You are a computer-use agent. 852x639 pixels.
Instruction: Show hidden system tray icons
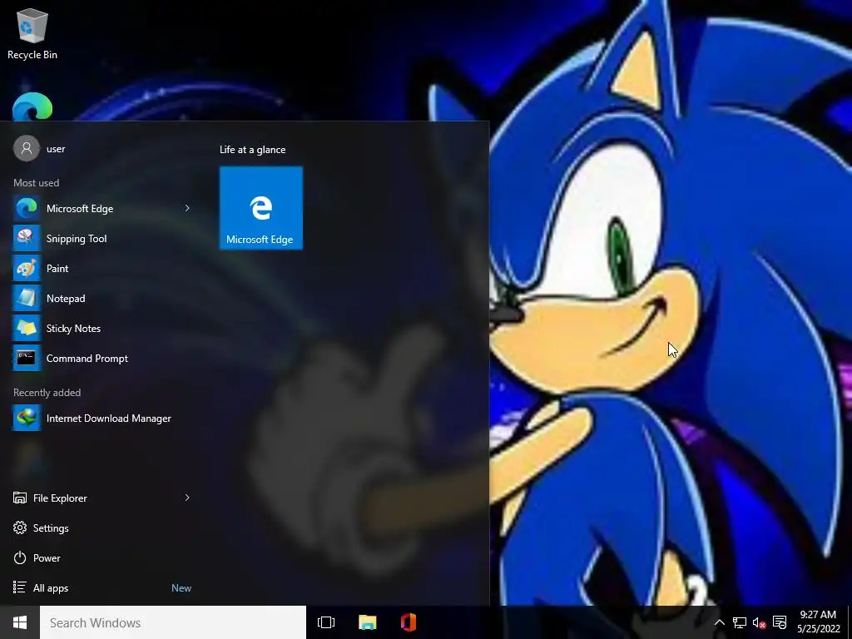(x=719, y=622)
